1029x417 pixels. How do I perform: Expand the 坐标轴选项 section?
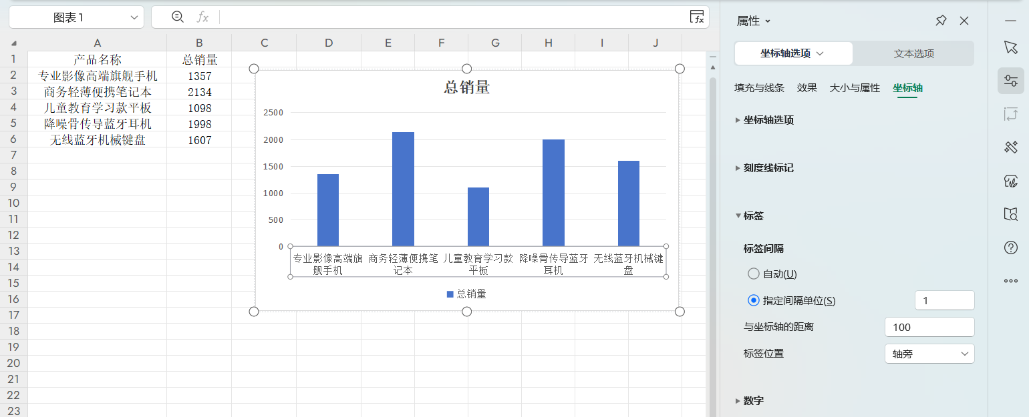pyautogui.click(x=768, y=120)
